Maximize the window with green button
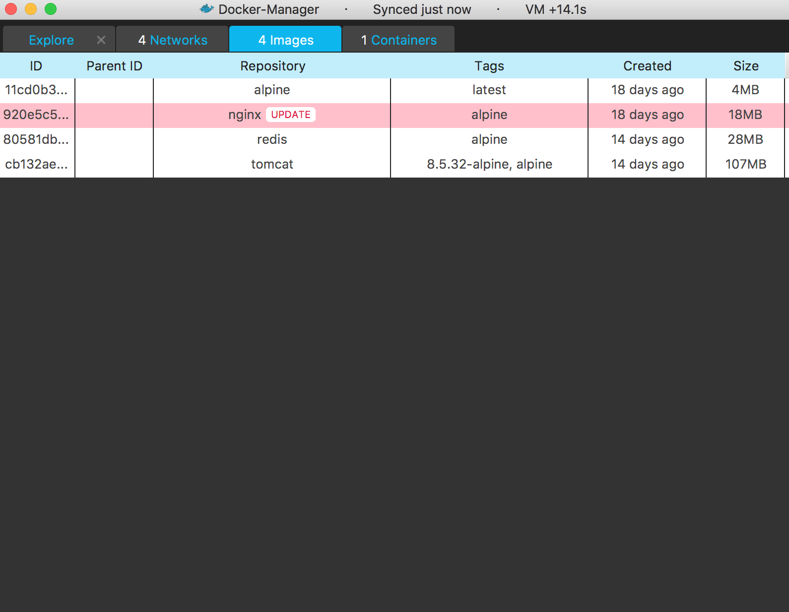This screenshot has height=612, width=789. (x=51, y=9)
